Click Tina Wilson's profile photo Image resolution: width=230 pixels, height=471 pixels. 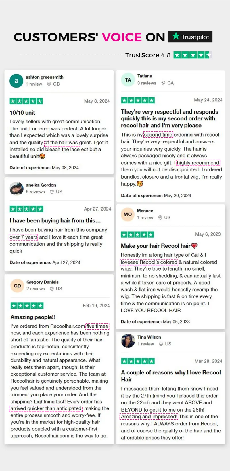click(x=128, y=341)
